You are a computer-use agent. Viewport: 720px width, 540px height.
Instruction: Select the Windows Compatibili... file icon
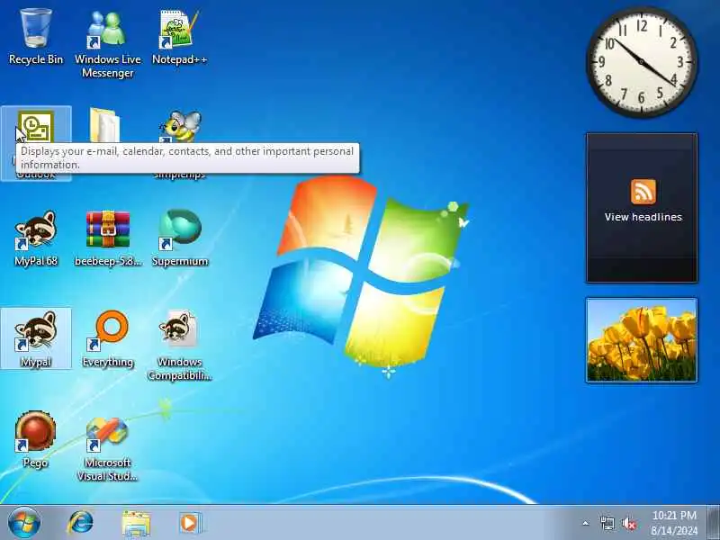(179, 346)
